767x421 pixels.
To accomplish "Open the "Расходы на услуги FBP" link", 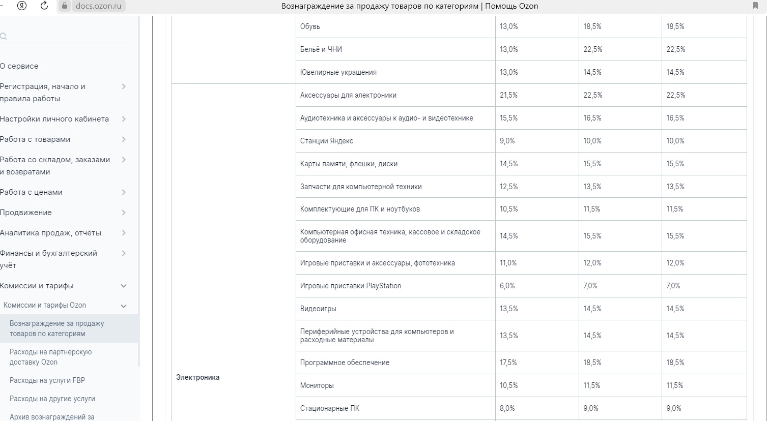I will 47,380.
